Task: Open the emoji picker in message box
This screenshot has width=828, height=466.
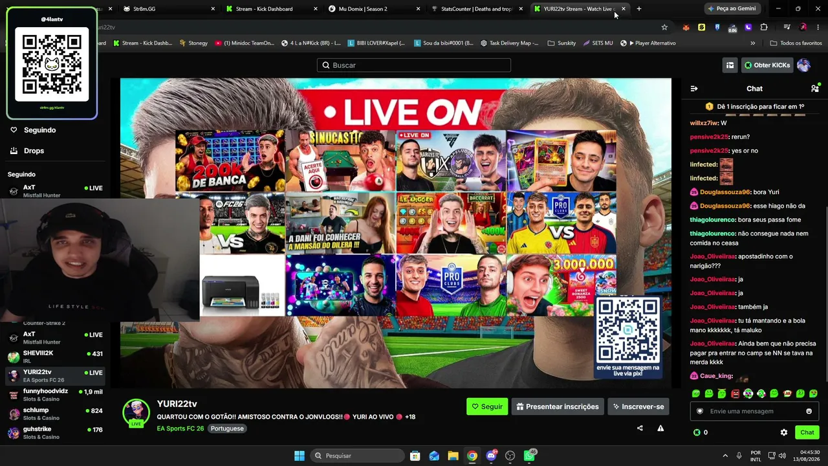Action: (x=809, y=411)
